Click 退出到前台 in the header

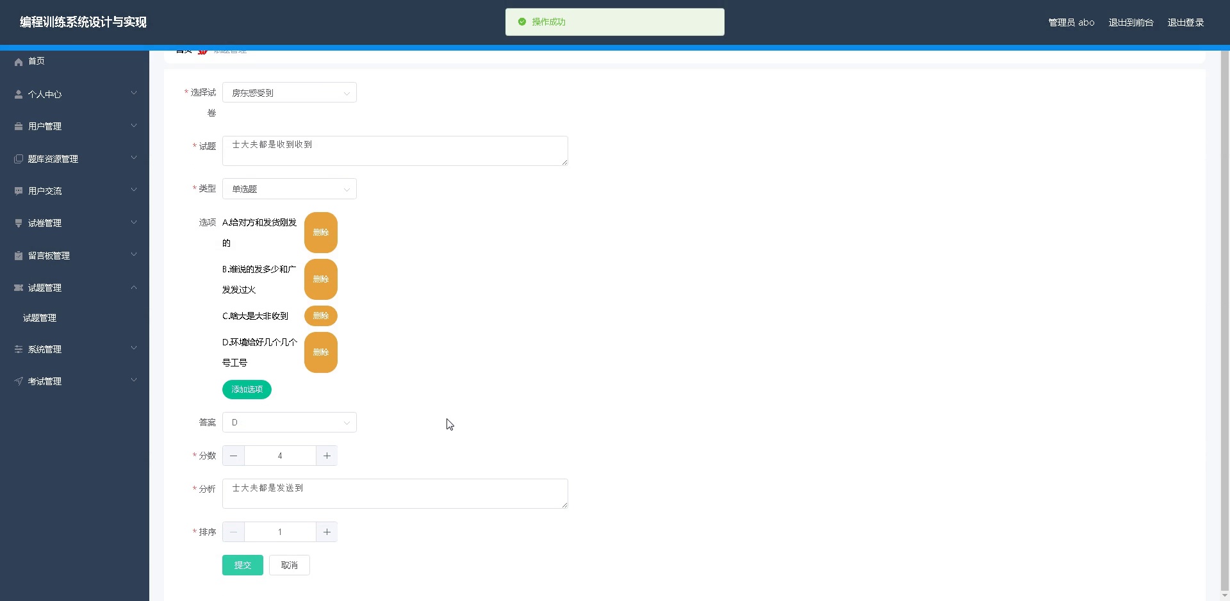click(x=1131, y=22)
